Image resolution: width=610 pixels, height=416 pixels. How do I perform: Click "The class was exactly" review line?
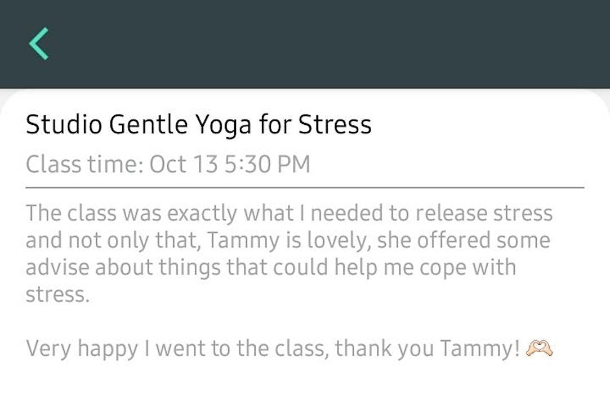point(130,214)
